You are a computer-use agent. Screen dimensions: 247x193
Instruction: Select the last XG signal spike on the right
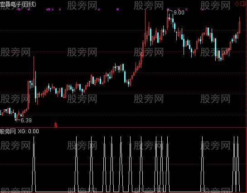(237, 164)
